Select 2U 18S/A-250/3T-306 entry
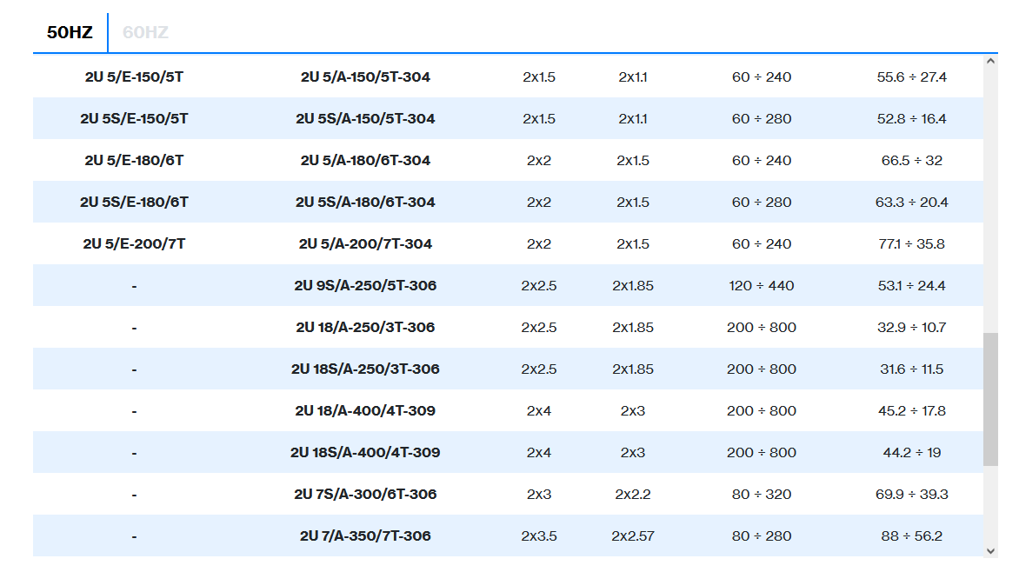The height and width of the screenshot is (572, 1019). click(365, 369)
